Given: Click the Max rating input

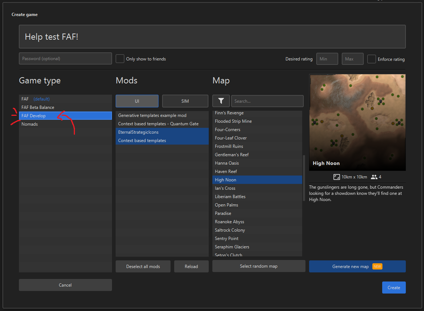Looking at the screenshot, I should 353,59.
